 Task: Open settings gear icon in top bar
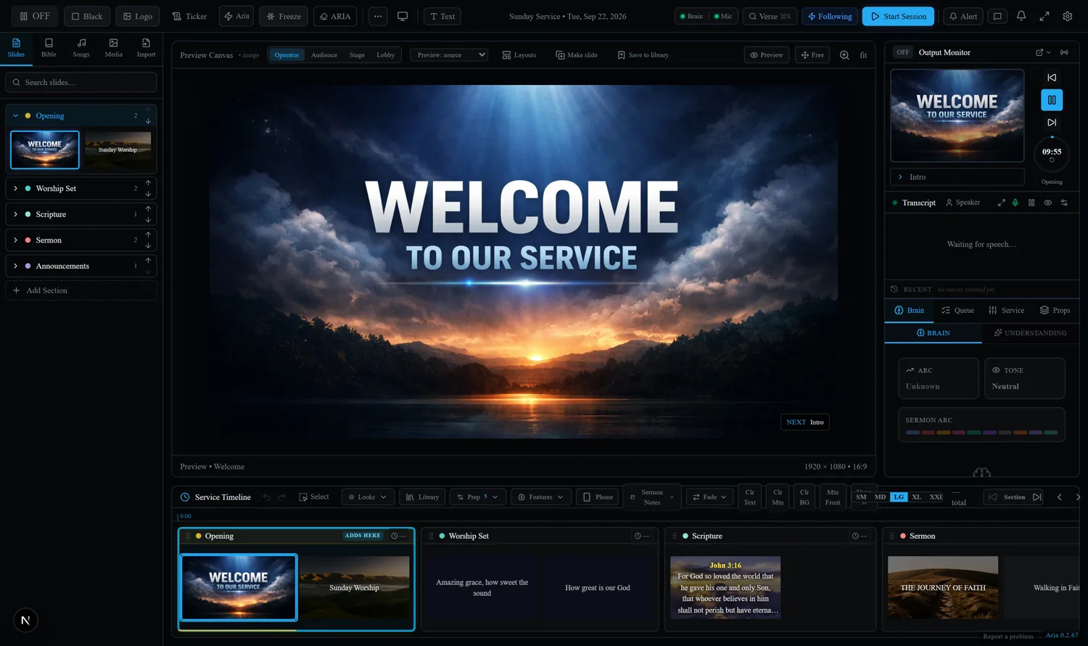click(1068, 16)
